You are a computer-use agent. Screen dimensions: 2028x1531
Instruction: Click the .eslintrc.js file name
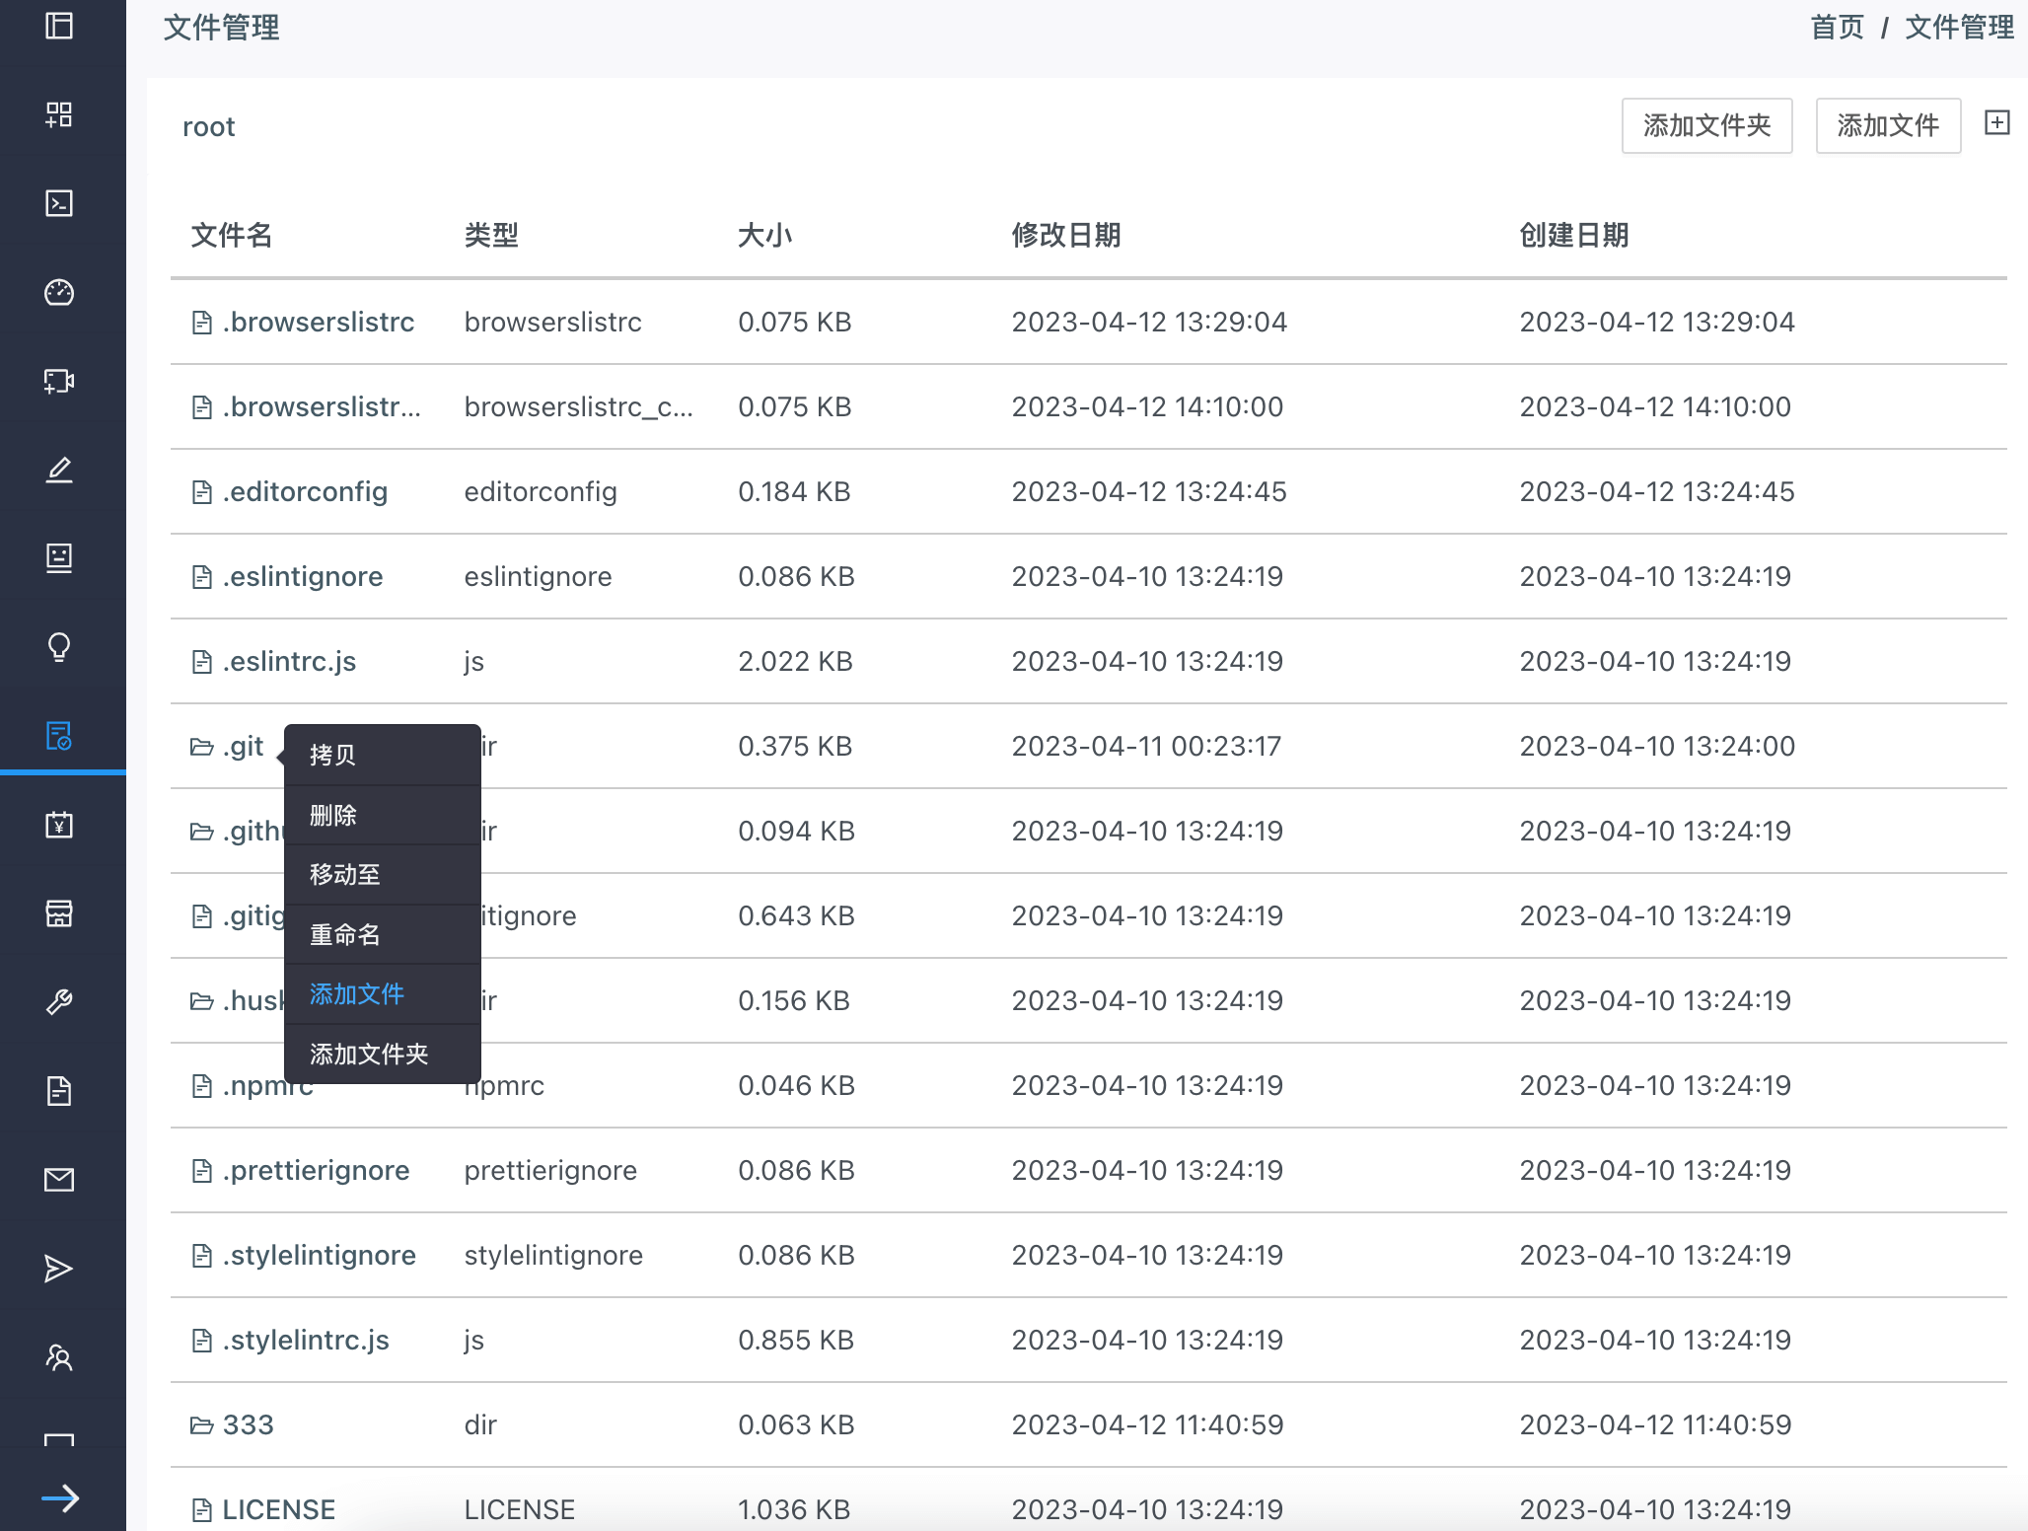(289, 662)
